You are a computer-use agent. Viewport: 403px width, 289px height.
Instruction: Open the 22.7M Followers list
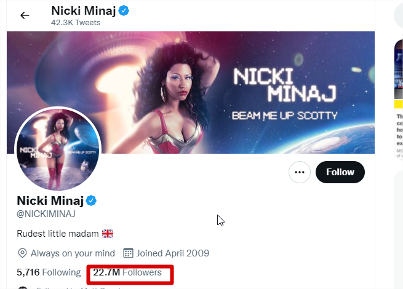tap(127, 272)
